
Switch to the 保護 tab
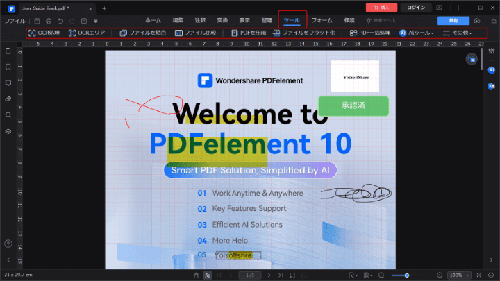tap(349, 20)
